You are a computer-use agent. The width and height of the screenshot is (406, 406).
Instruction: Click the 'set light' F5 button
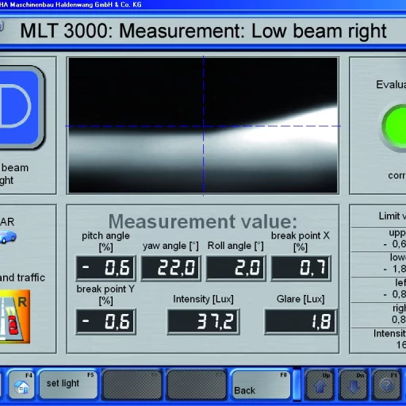pyautogui.click(x=68, y=384)
